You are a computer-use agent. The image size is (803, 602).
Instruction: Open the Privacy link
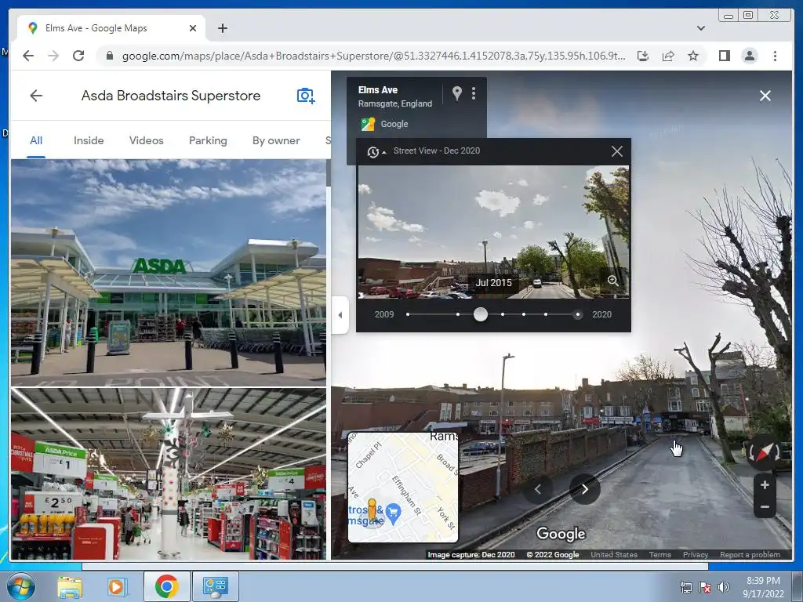coord(696,554)
